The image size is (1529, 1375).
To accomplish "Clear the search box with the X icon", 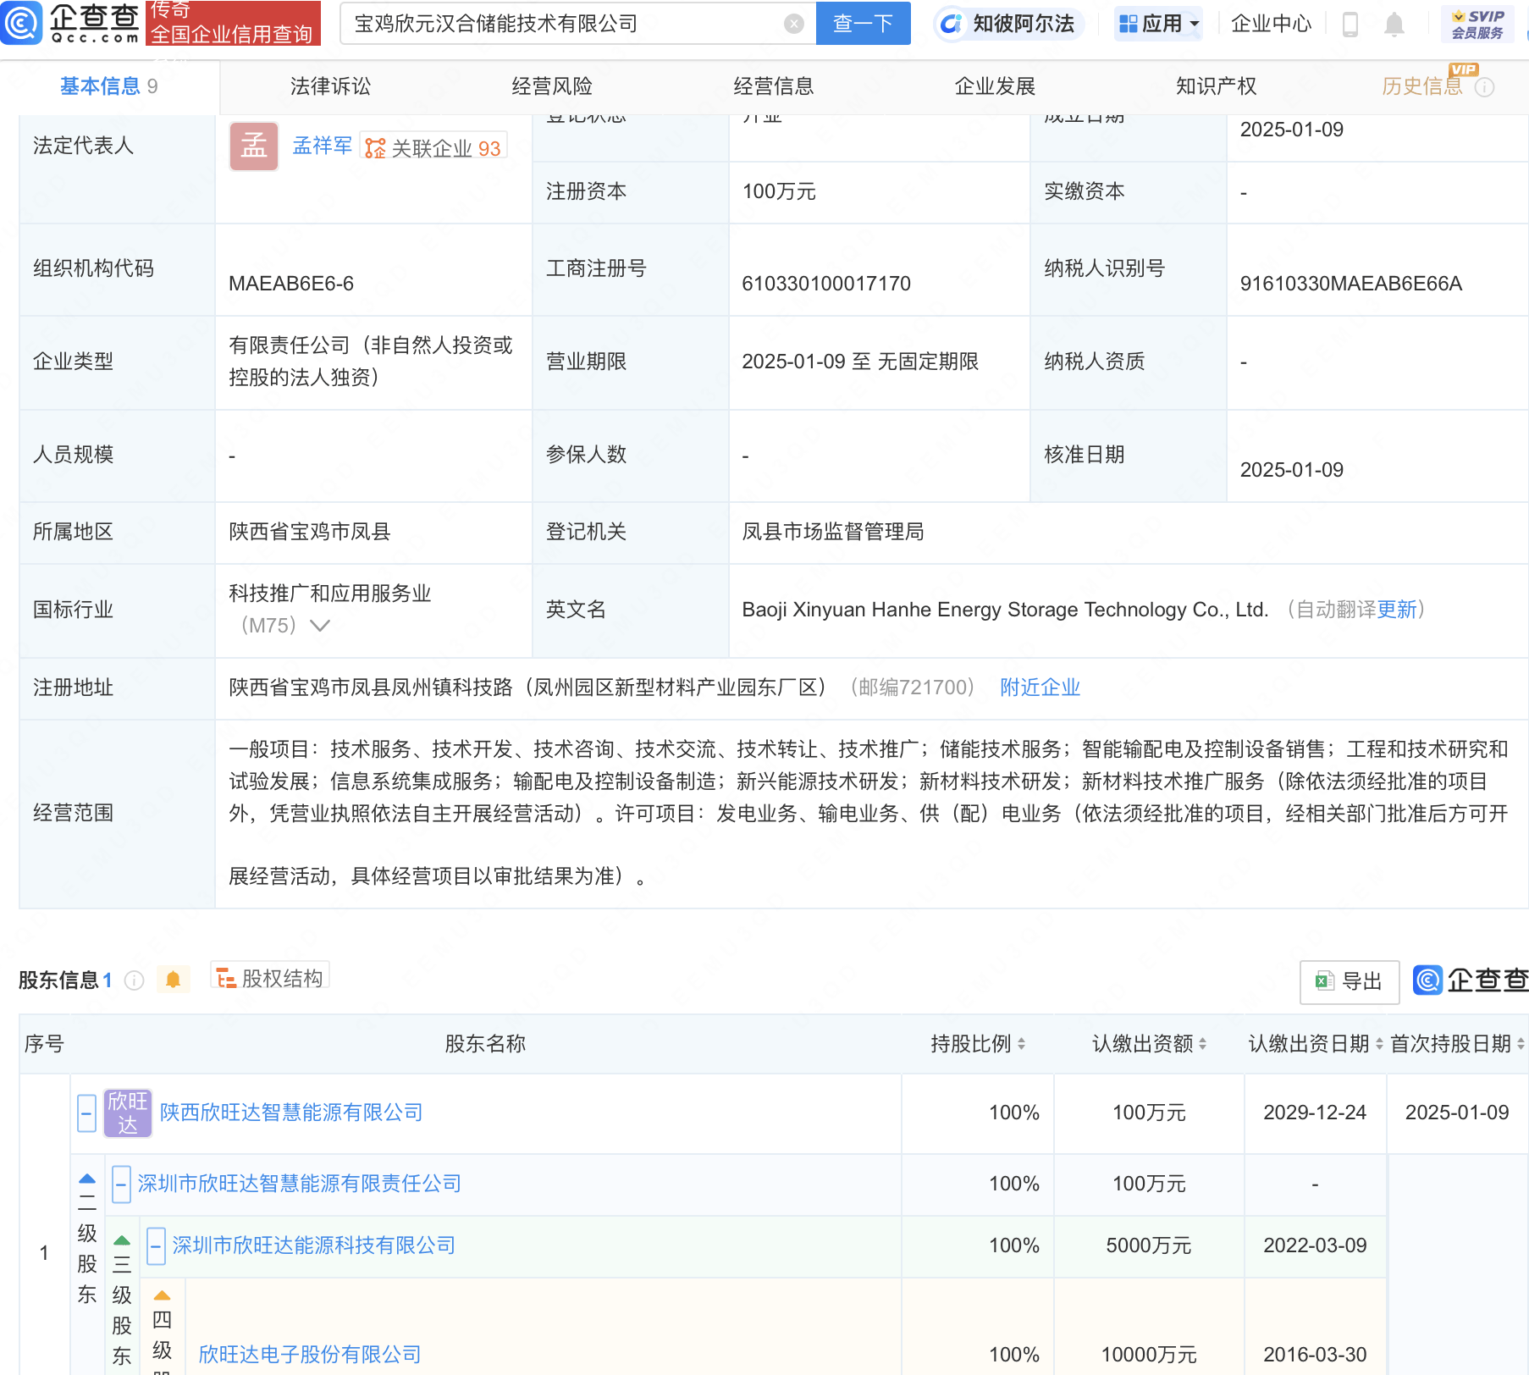I will (793, 24).
